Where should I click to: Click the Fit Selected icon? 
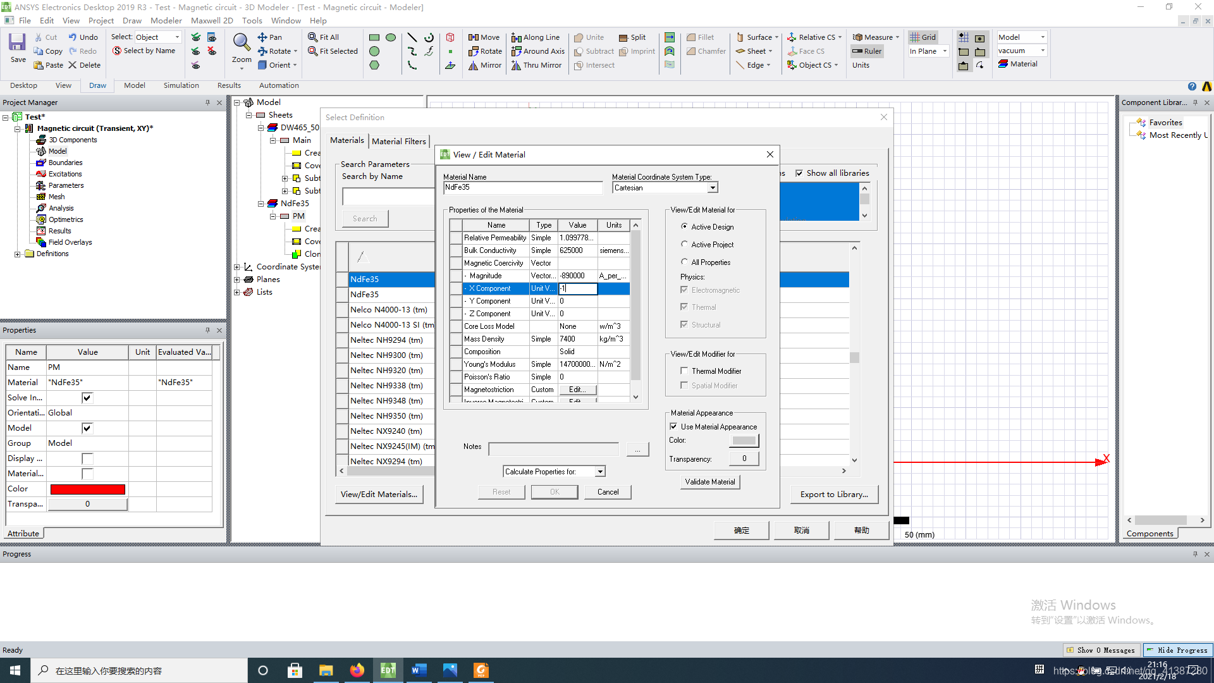(333, 51)
